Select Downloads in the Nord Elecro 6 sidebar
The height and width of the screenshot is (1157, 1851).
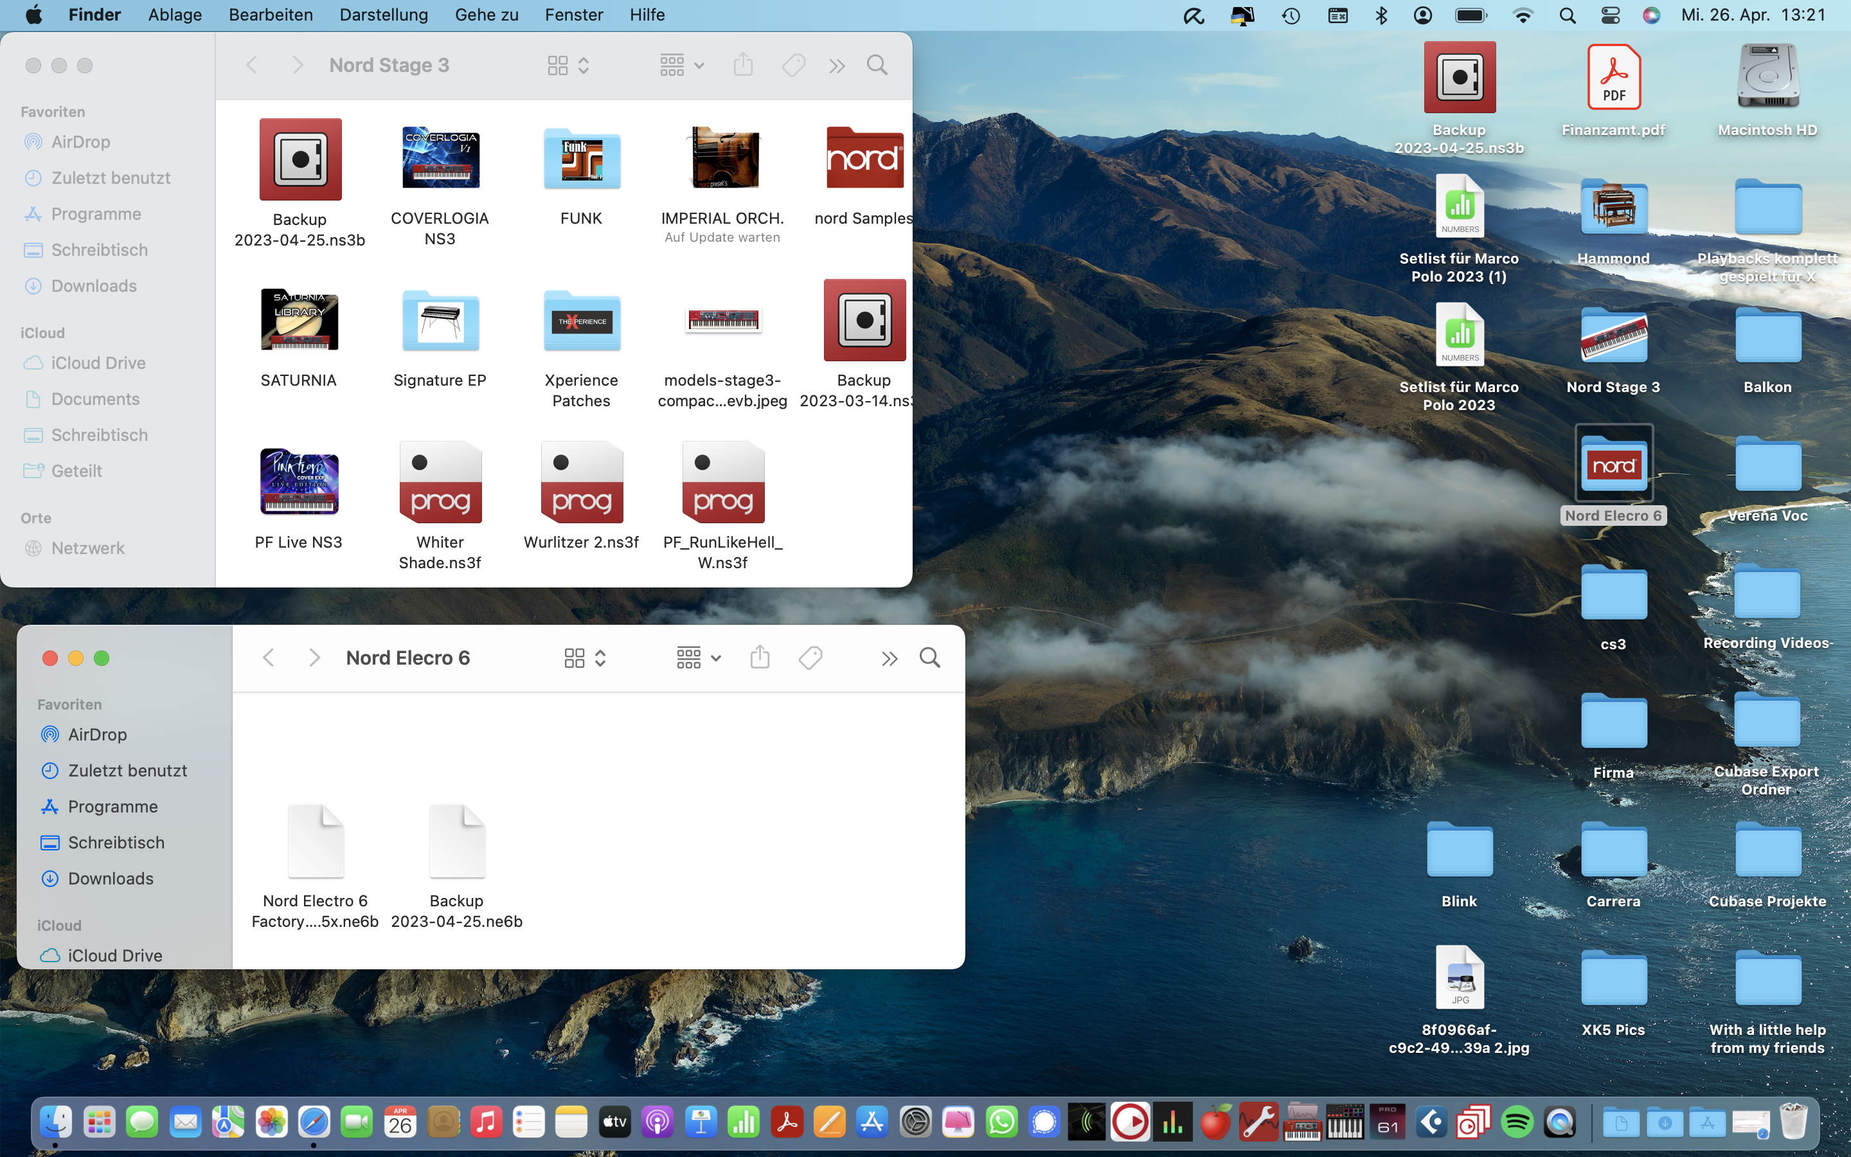tap(110, 879)
